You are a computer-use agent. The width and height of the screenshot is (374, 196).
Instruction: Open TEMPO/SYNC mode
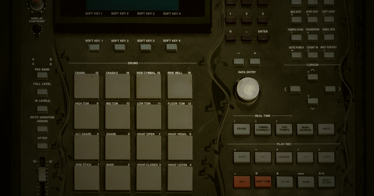coord(296,38)
